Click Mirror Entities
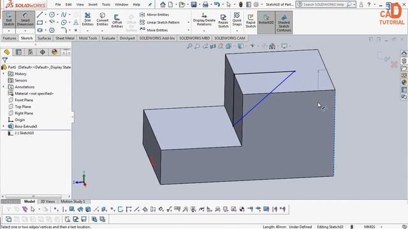This screenshot has width=408, height=229. point(154,15)
